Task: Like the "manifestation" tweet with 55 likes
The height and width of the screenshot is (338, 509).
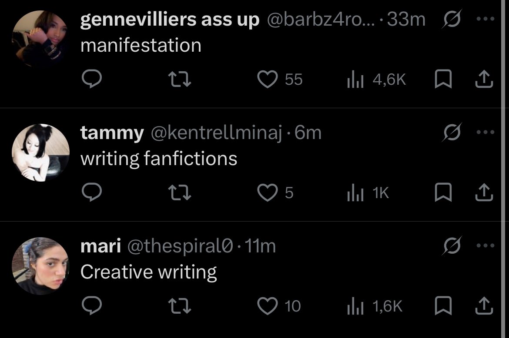Action: 267,79
